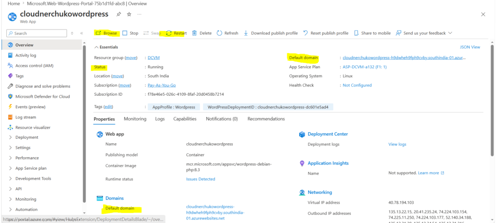Open JSON View
This screenshot has height=223, width=496.
coord(470,47)
